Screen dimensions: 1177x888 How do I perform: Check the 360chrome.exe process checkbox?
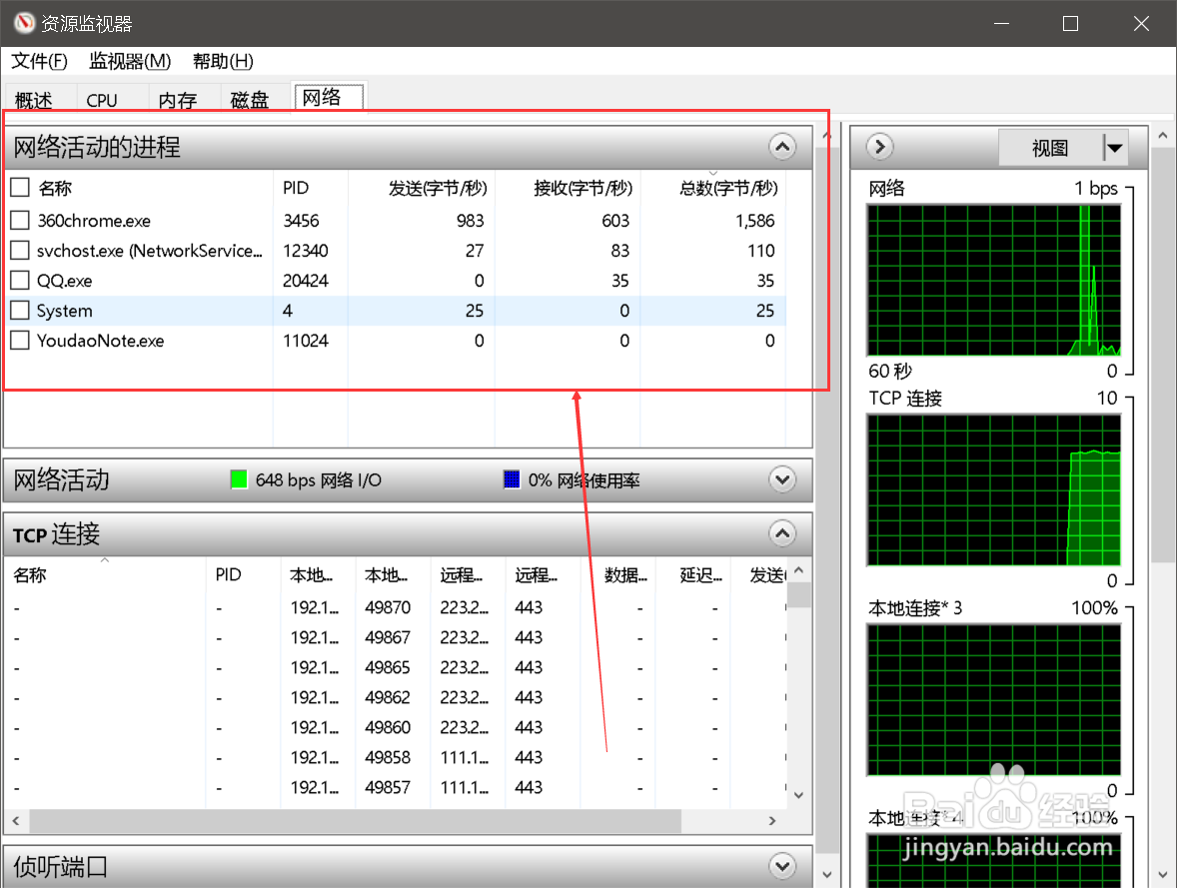[x=20, y=220]
